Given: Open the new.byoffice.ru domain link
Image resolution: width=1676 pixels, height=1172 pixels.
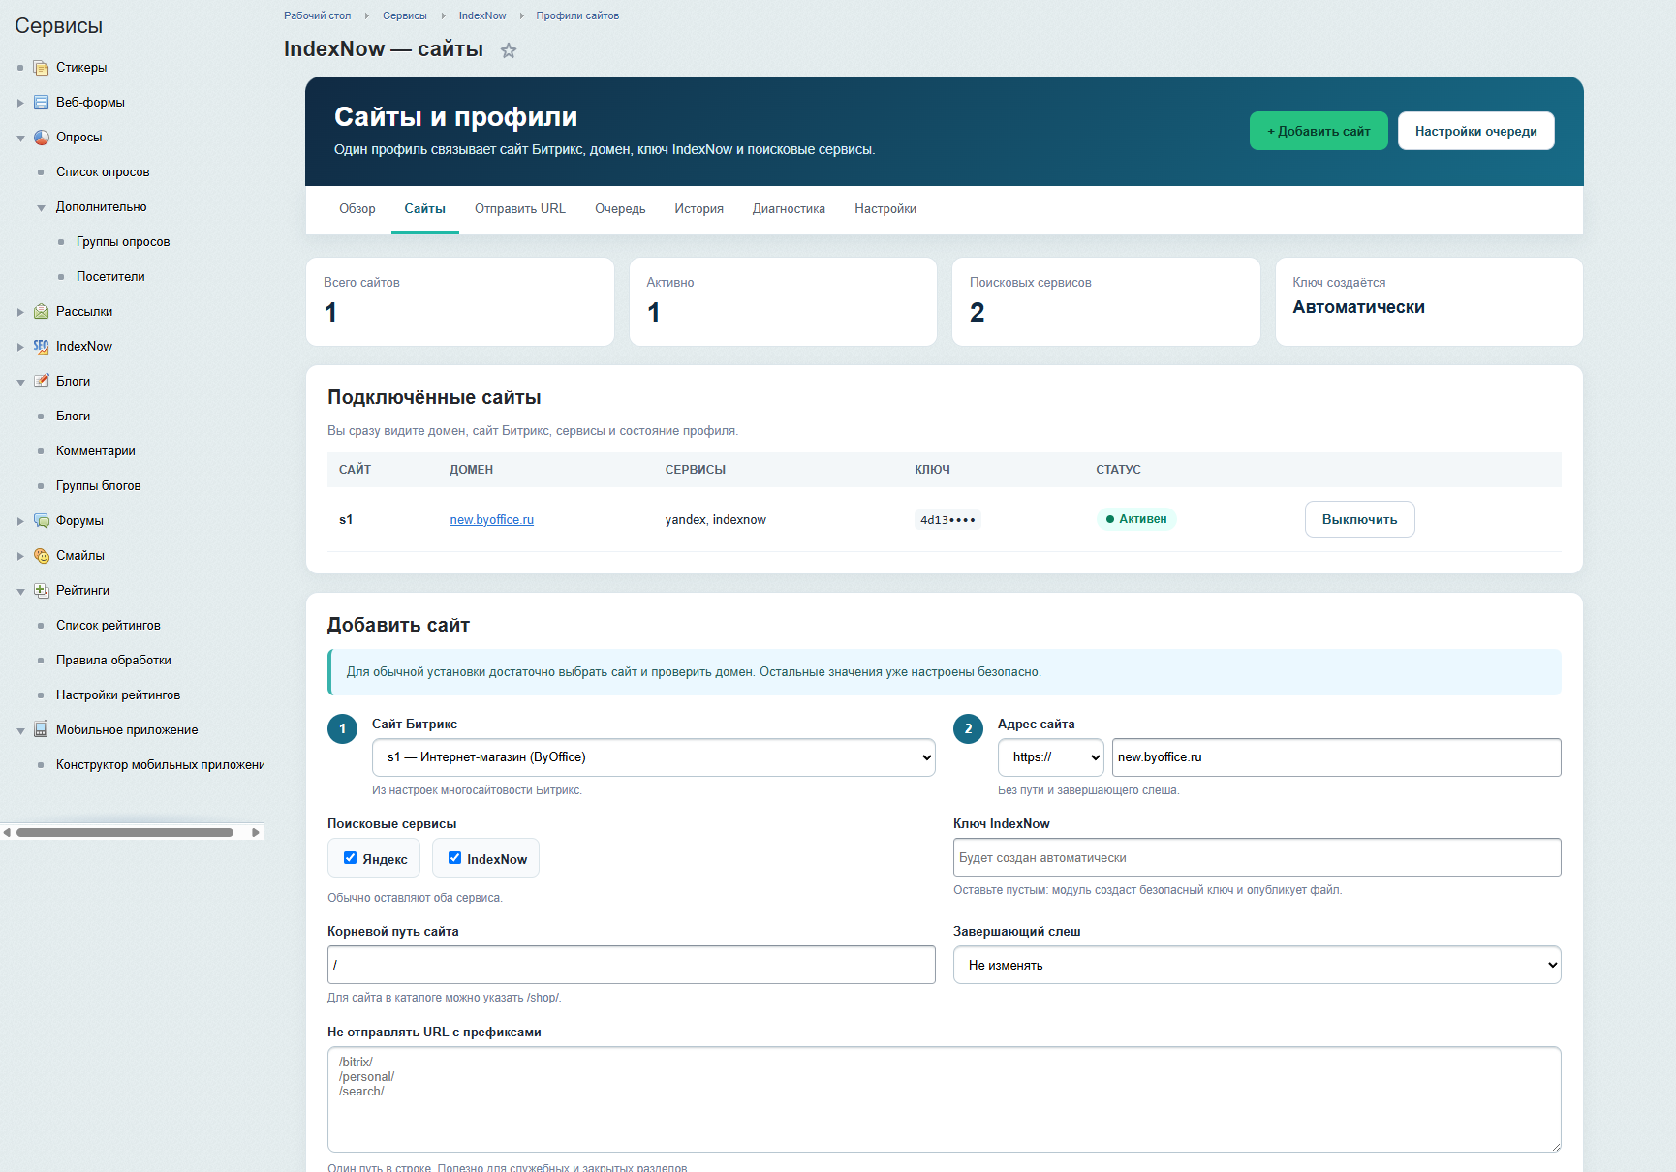Looking at the screenshot, I should [492, 520].
